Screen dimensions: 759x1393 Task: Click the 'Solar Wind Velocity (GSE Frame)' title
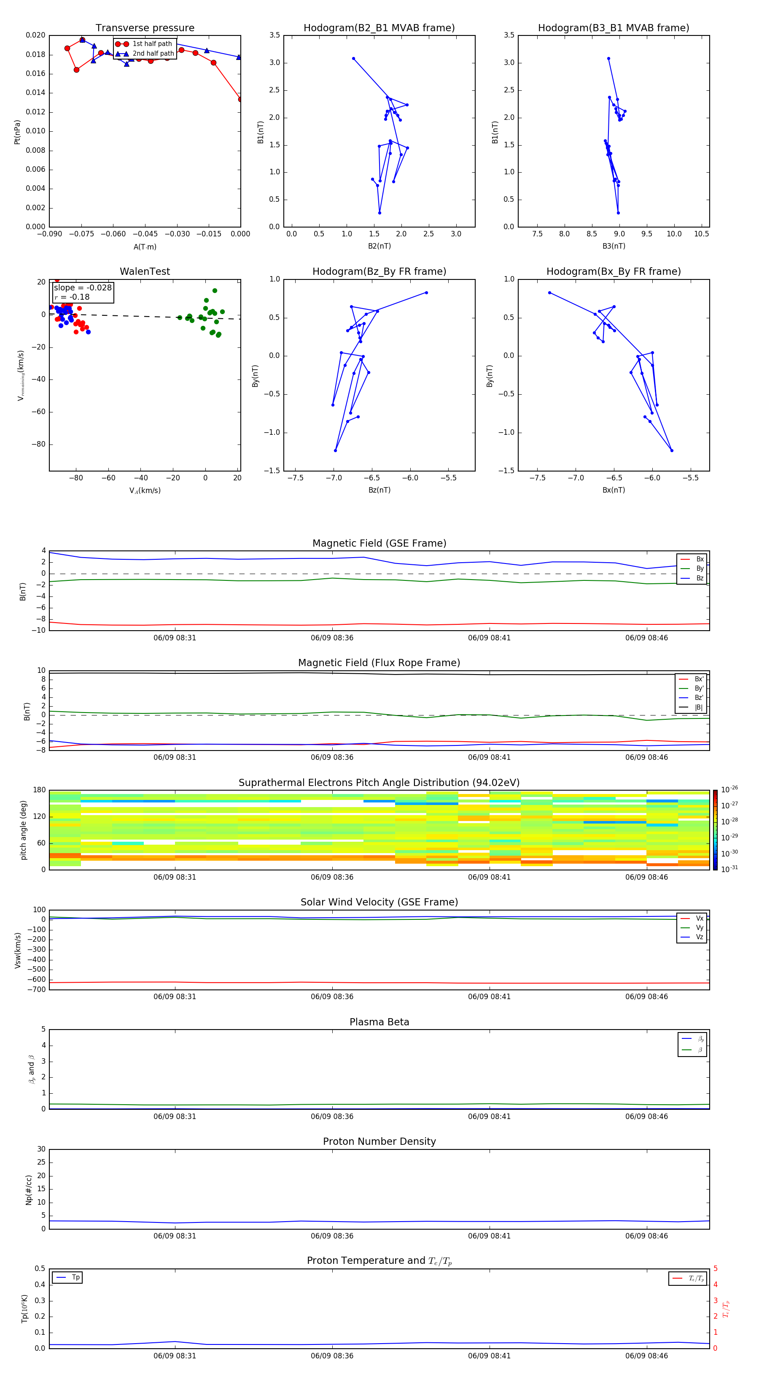379,902
